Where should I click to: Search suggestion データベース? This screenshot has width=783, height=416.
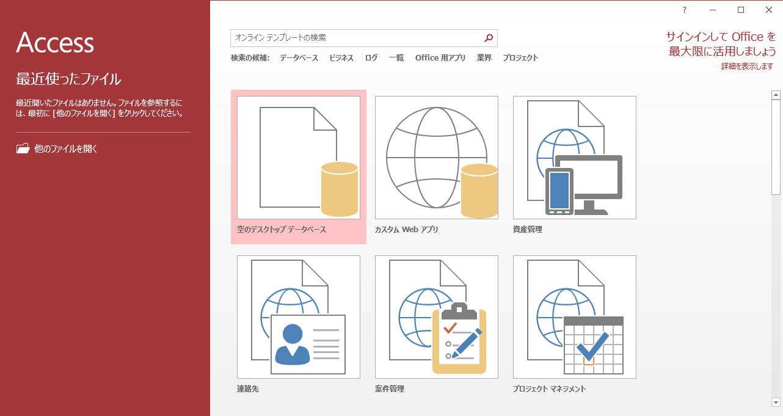pyautogui.click(x=299, y=58)
